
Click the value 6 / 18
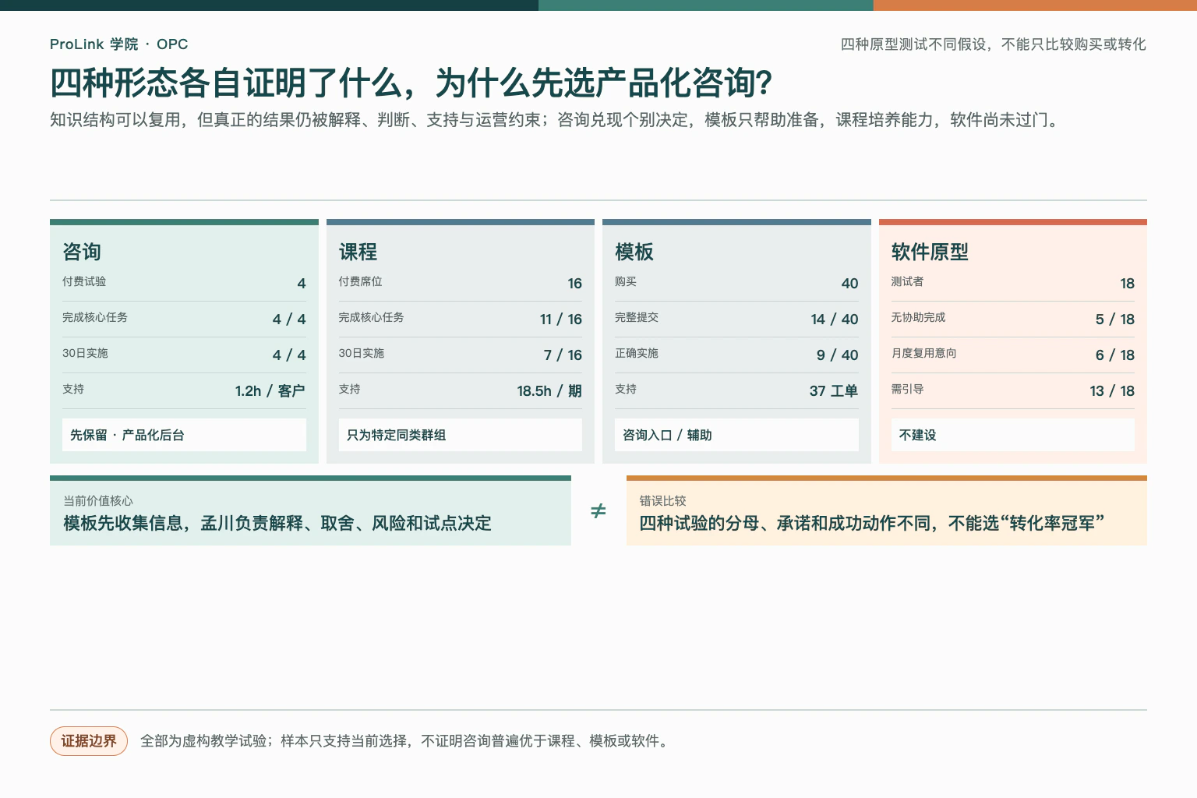pos(1115,355)
